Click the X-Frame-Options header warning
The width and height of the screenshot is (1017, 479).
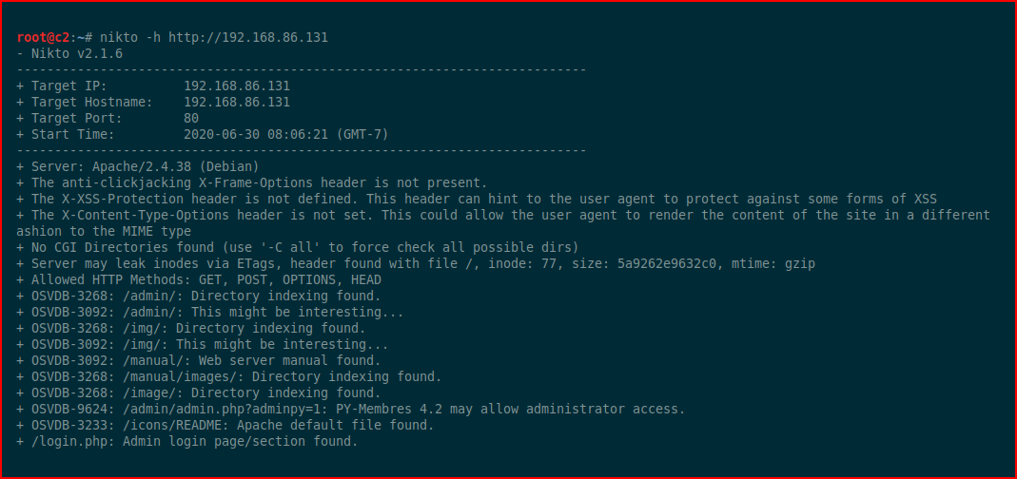click(x=252, y=182)
